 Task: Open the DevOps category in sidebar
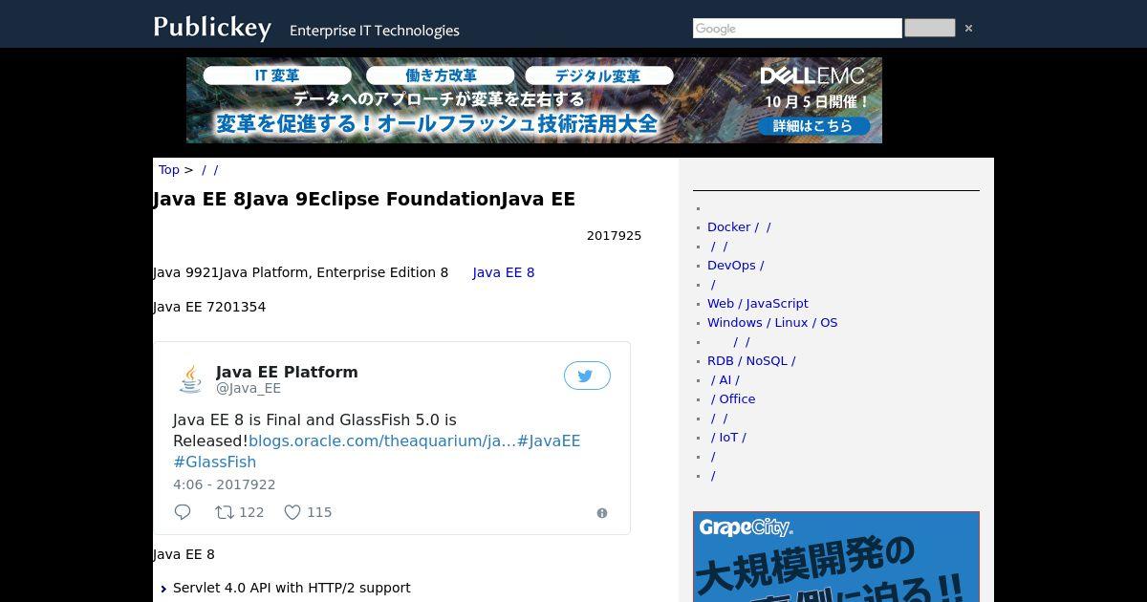click(736, 266)
